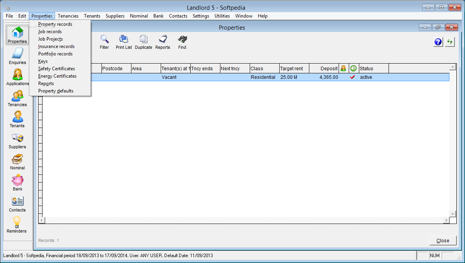Select Keys in the Properties menu
Screen dimensions: 465x263
(x=43, y=61)
